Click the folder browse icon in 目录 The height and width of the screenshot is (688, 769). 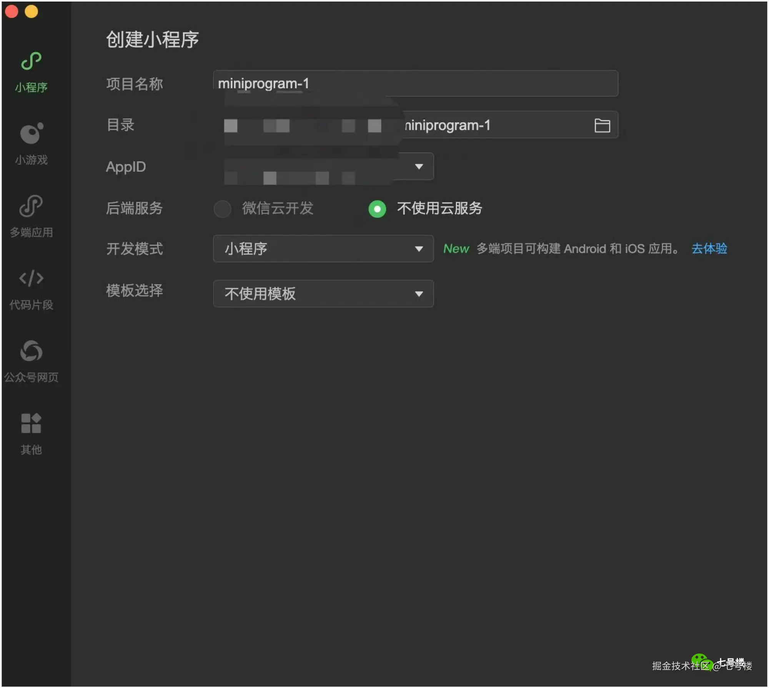(602, 125)
